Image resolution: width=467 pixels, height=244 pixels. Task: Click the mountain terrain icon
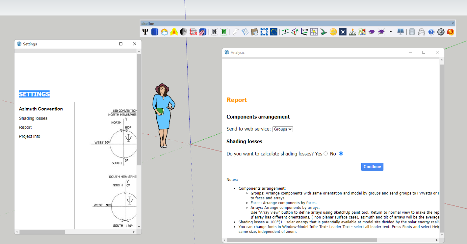pyautogui.click(x=353, y=32)
